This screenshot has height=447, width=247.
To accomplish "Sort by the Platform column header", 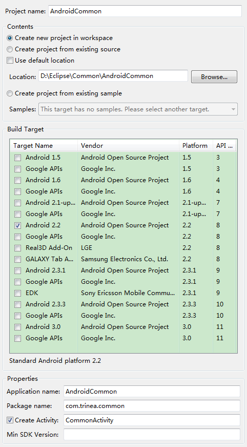I will click(196, 146).
